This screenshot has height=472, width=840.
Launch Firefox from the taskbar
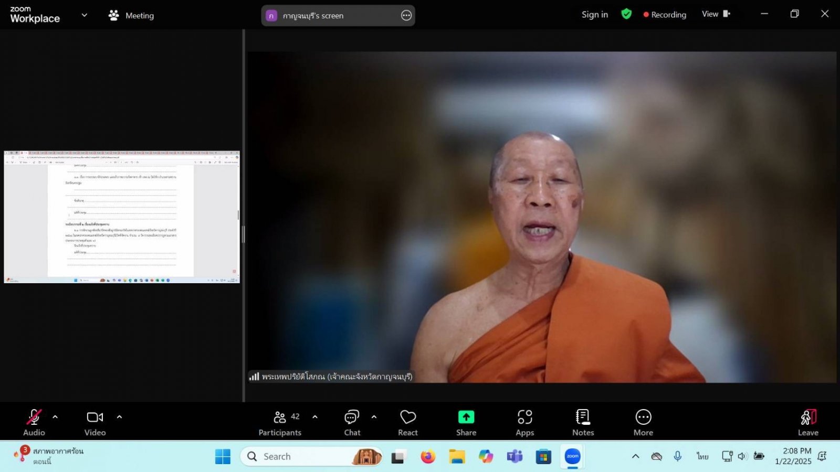428,457
